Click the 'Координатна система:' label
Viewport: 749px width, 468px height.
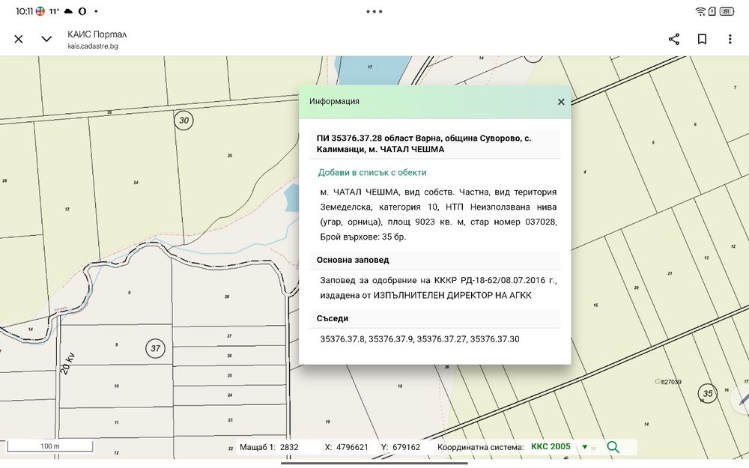click(481, 447)
